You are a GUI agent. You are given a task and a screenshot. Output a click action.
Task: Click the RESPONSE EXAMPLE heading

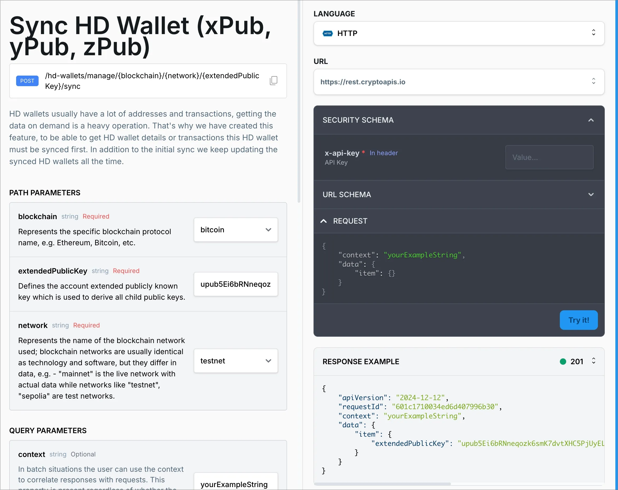coord(361,361)
